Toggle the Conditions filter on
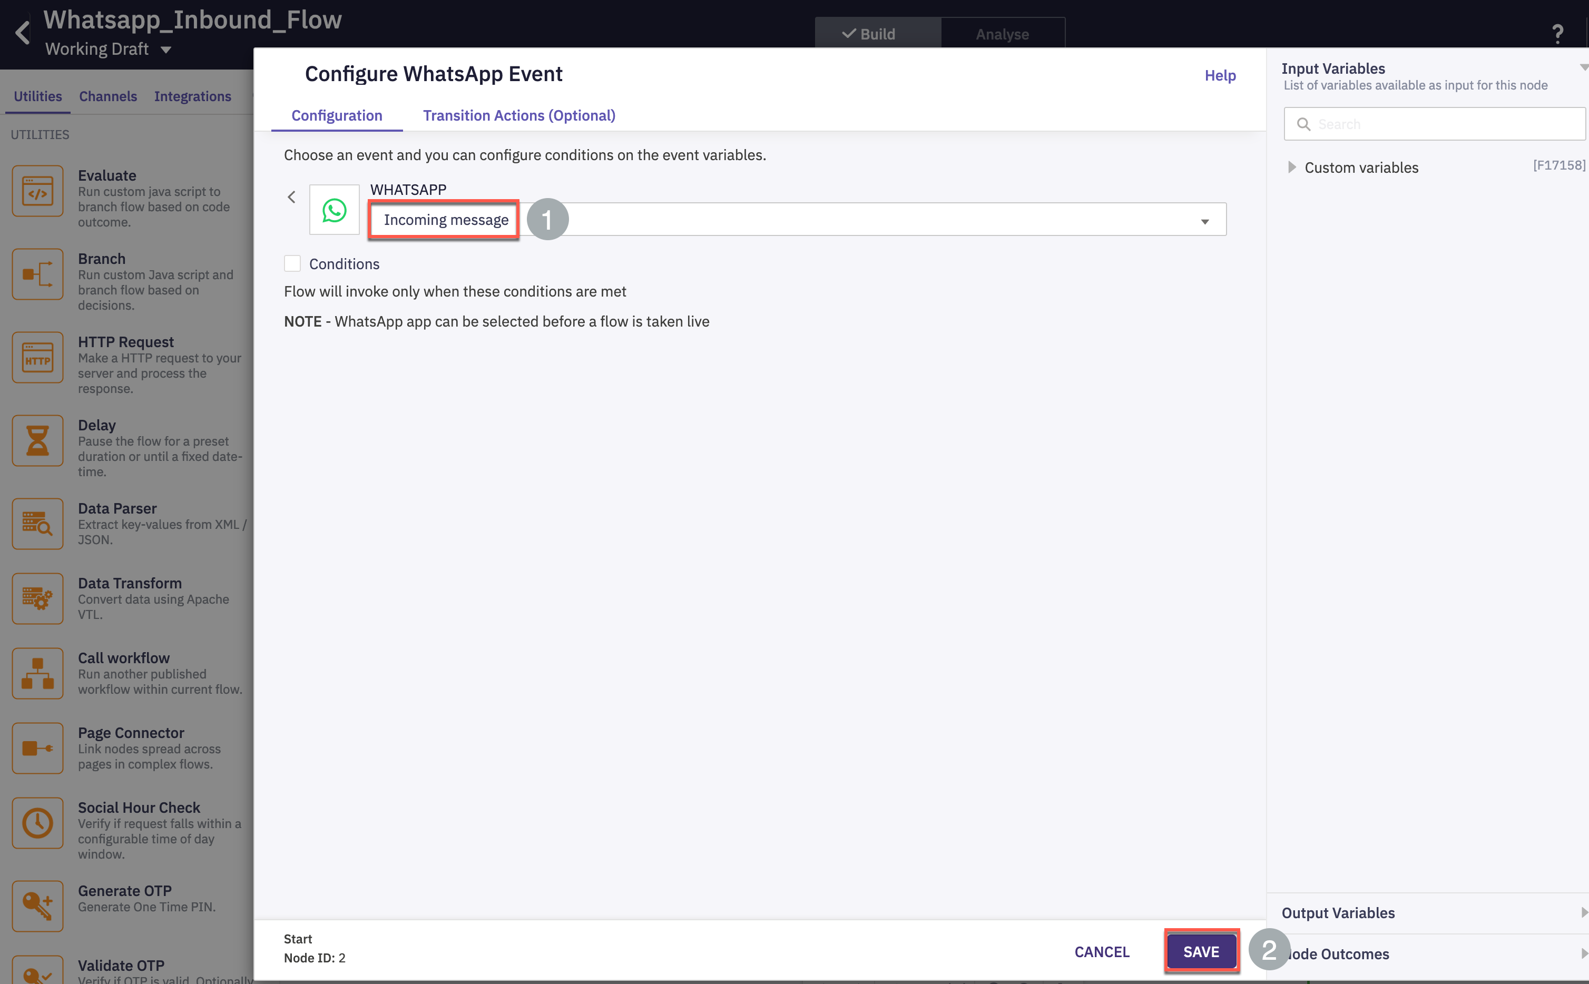 click(x=293, y=262)
